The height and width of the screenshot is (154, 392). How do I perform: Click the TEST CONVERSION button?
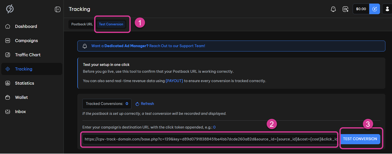click(360, 139)
